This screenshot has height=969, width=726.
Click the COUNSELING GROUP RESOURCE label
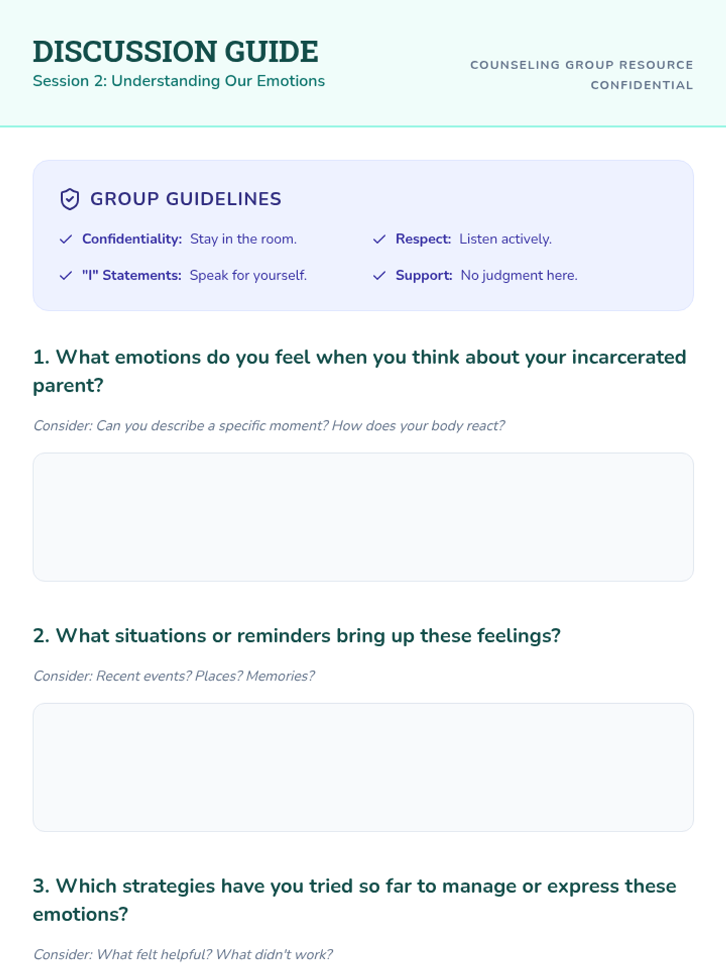tap(581, 65)
